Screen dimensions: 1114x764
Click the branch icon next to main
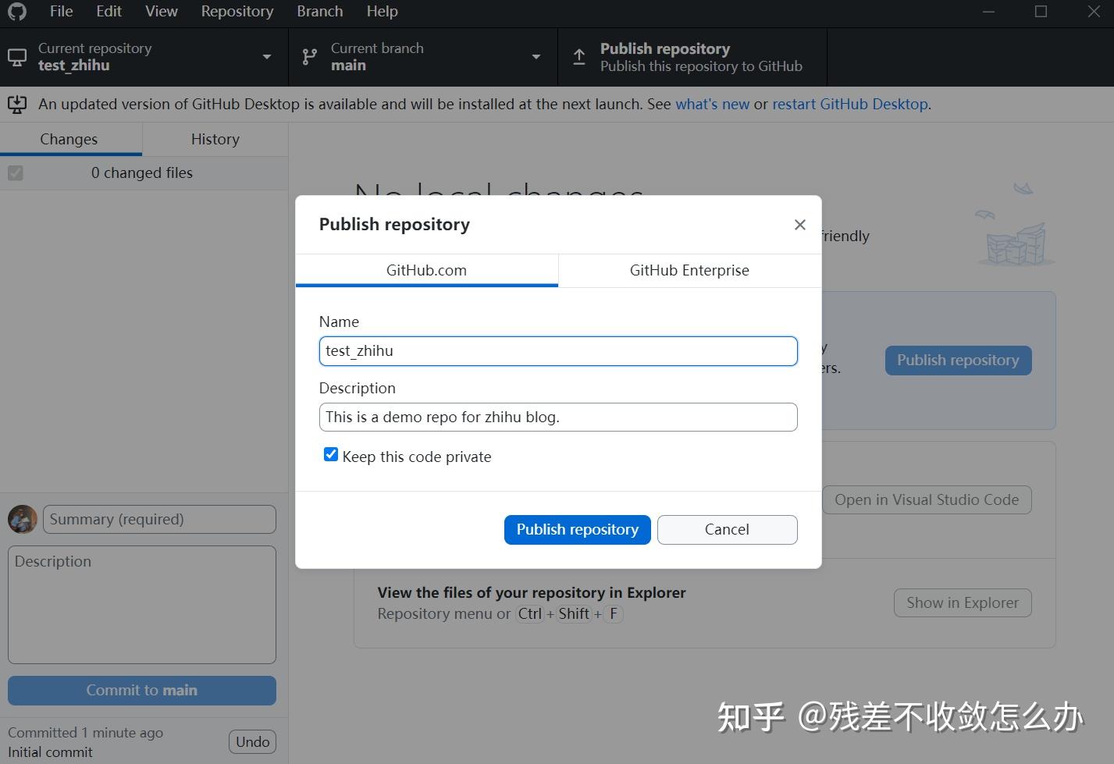tap(308, 56)
